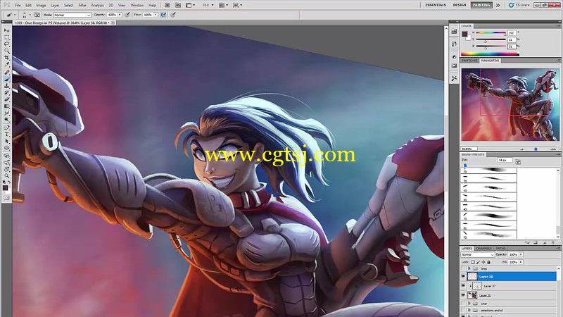This screenshot has height=317, width=563.
Task: Toggle tablet pressure for size
Action: [x=173, y=15]
